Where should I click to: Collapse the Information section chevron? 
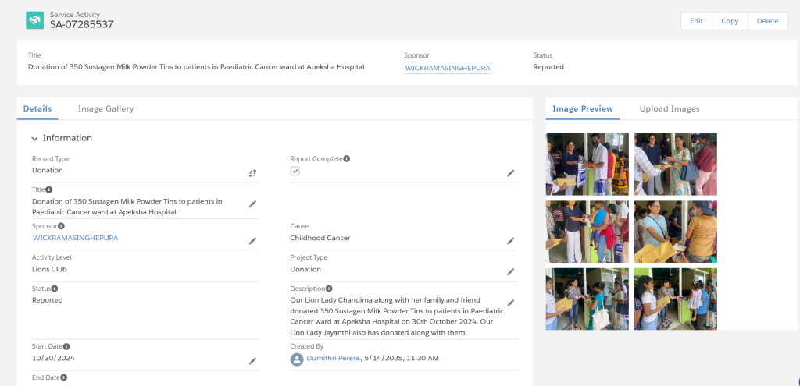[x=34, y=139]
